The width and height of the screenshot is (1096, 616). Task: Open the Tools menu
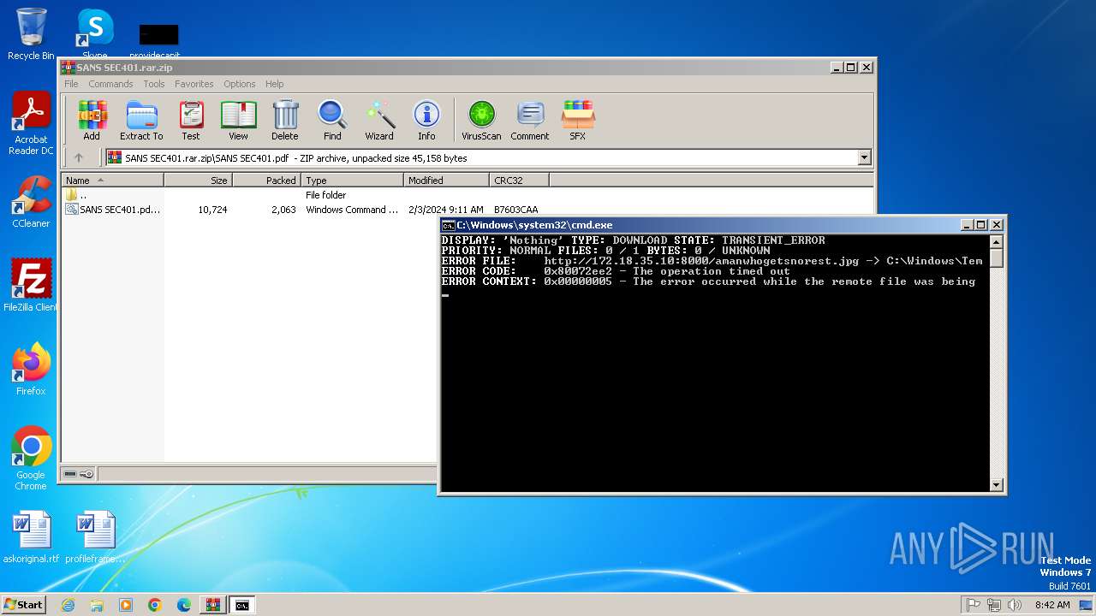tap(154, 84)
